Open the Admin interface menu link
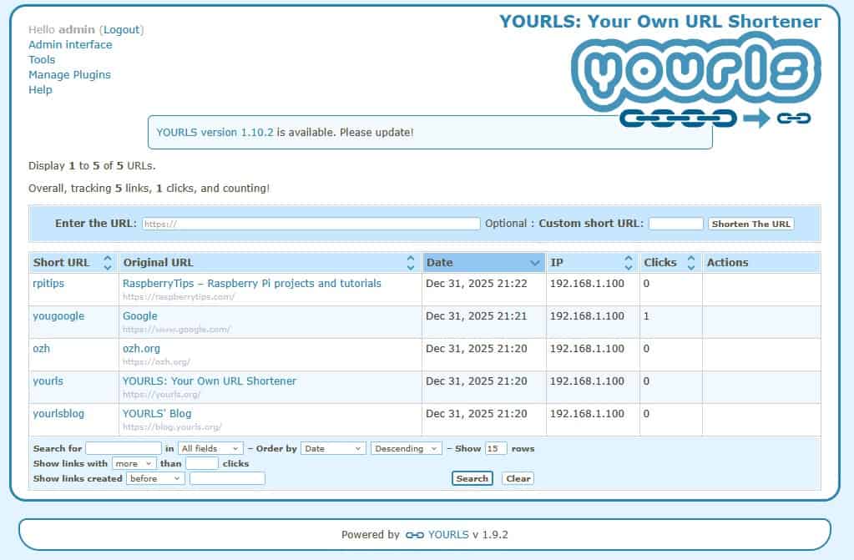 (x=70, y=45)
